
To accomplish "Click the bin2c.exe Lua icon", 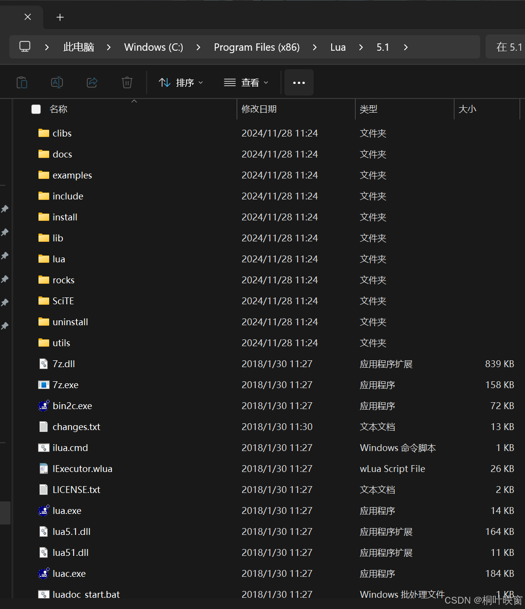I will 44,406.
